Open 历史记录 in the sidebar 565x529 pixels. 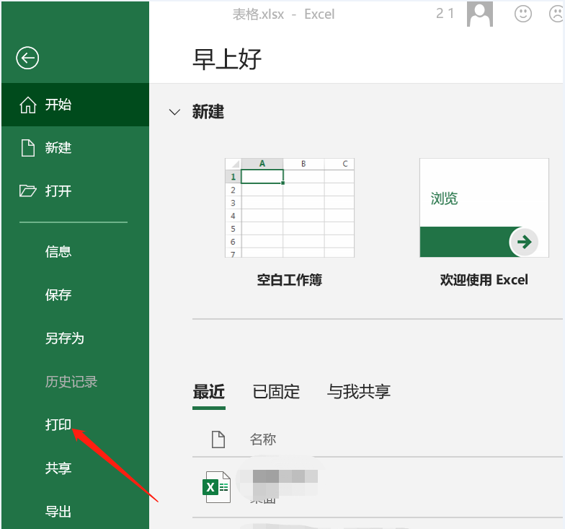coord(71,381)
